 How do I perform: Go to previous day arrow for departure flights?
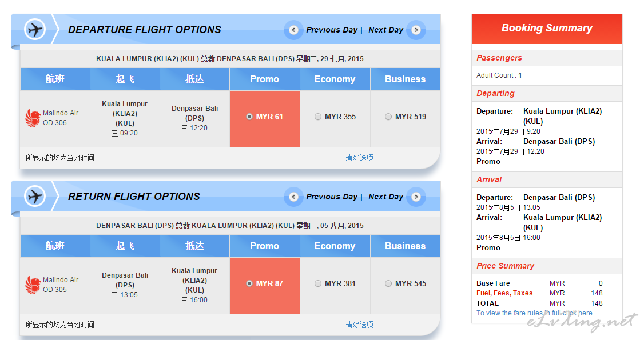[x=293, y=30]
